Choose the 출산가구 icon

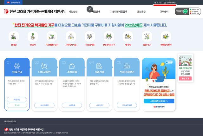tap(147, 36)
